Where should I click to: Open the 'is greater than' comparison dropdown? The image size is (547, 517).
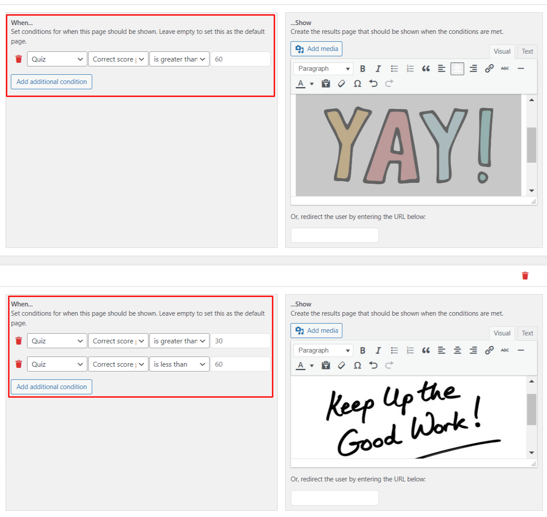tap(179, 59)
